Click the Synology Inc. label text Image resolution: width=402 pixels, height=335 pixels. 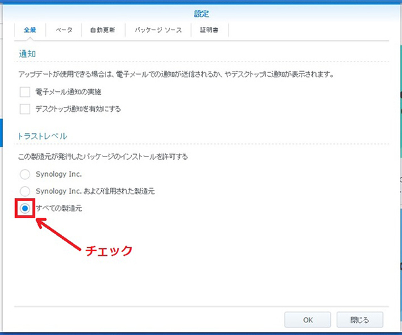(59, 174)
